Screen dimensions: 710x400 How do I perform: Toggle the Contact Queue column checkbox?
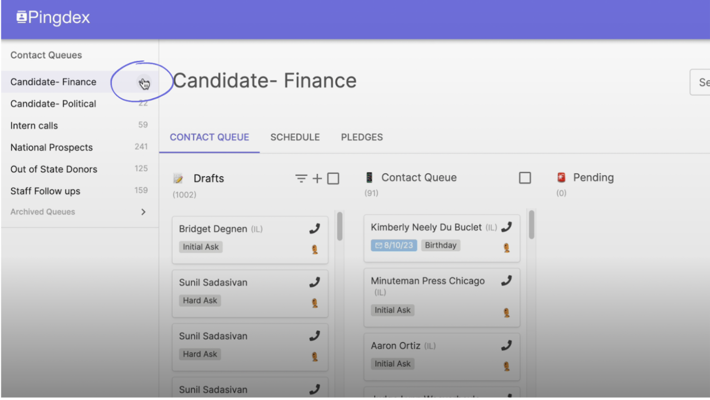[525, 178]
